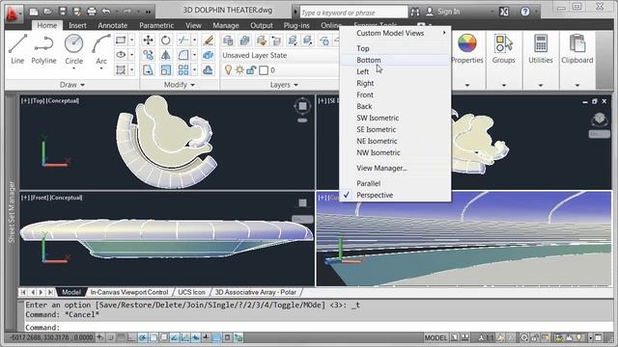Viewport: 618px width, 347px height.
Task: Choose Top view from the menu
Action: click(395, 48)
